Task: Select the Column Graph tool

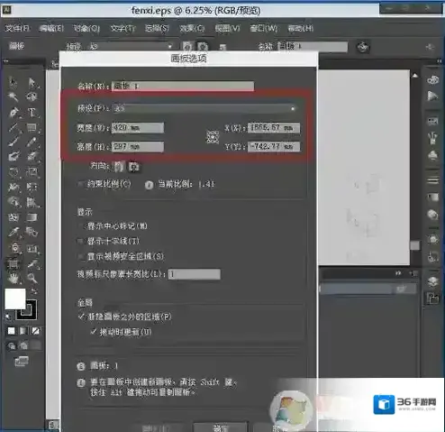Action: 32,248
